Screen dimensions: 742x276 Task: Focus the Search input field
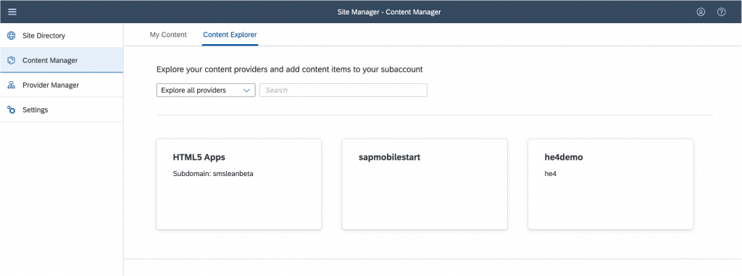click(343, 90)
